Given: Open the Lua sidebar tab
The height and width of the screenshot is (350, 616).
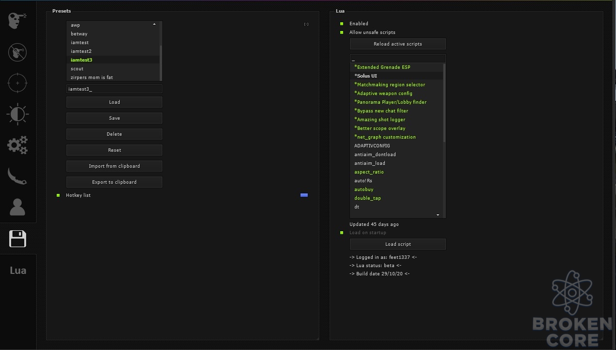Looking at the screenshot, I should pyautogui.click(x=18, y=270).
